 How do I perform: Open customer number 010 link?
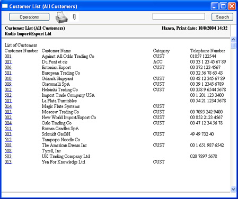(8, 78)
